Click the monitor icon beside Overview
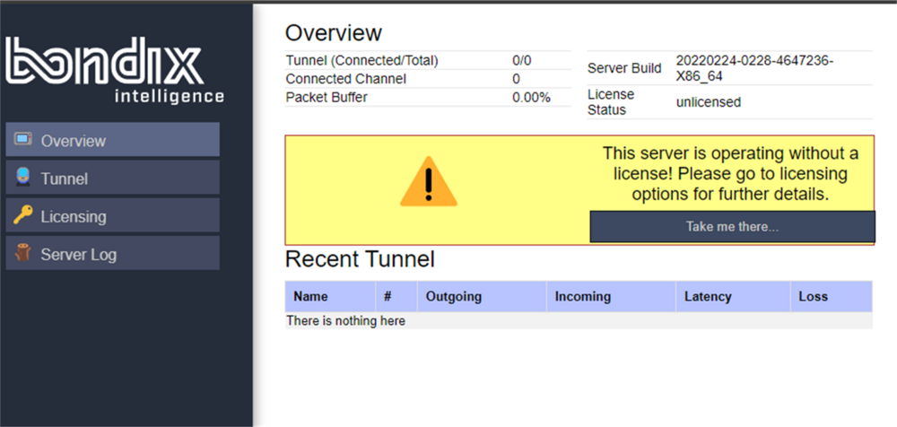Viewport: 897px width, 427px height. tap(23, 140)
